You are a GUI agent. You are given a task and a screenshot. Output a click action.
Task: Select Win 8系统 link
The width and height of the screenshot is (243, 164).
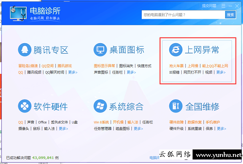pyautogui.click(x=101, y=122)
